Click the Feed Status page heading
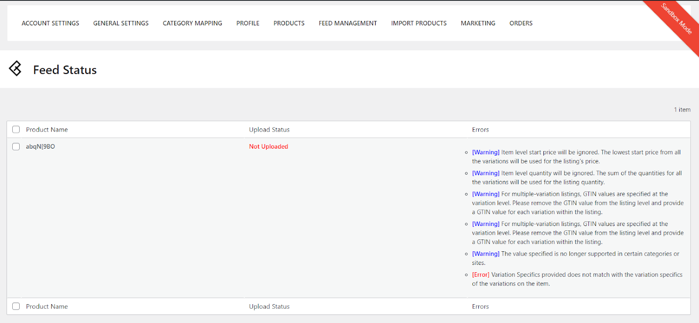The image size is (699, 323). [65, 70]
